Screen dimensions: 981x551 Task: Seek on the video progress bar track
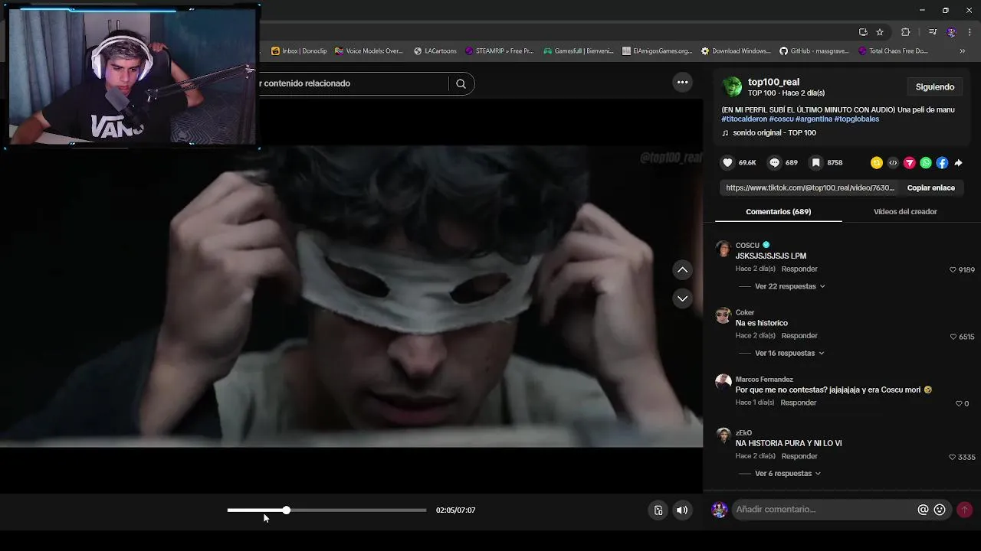click(326, 510)
